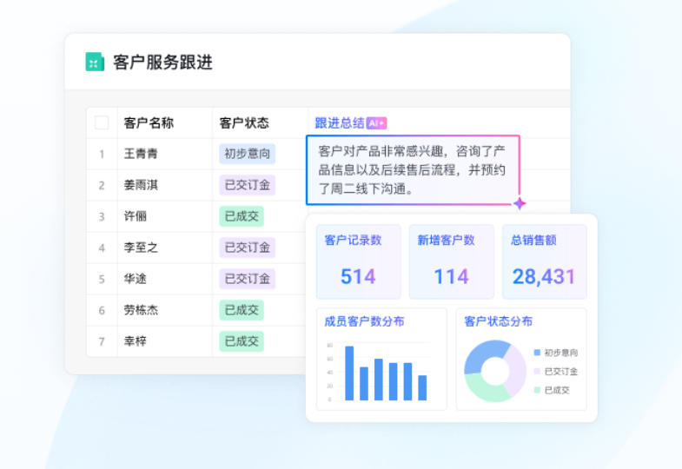
Task: Click the shortest last bar in the bar chart
Action: (422, 387)
